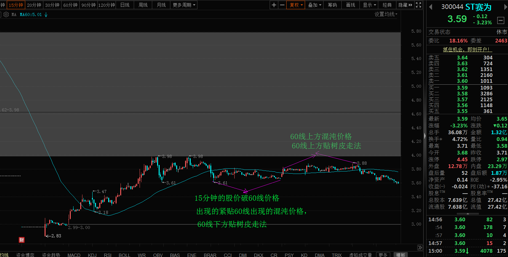Select the PSY indicator
This screenshot has height=257, width=508.
[x=289, y=255]
